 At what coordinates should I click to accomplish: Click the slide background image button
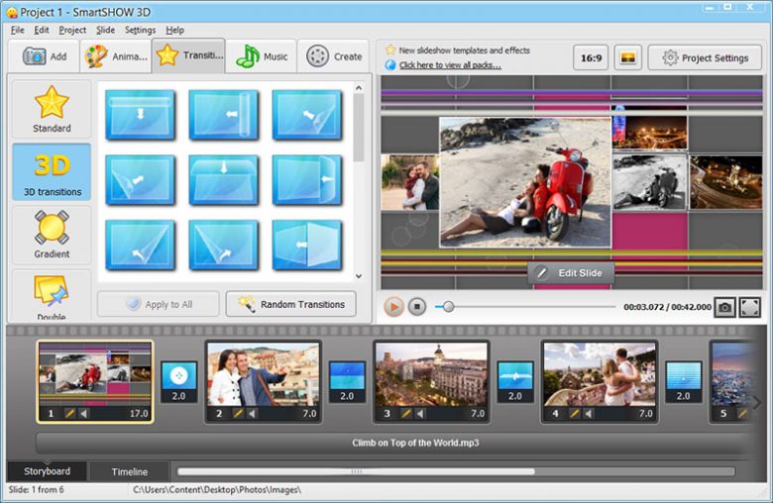[627, 57]
